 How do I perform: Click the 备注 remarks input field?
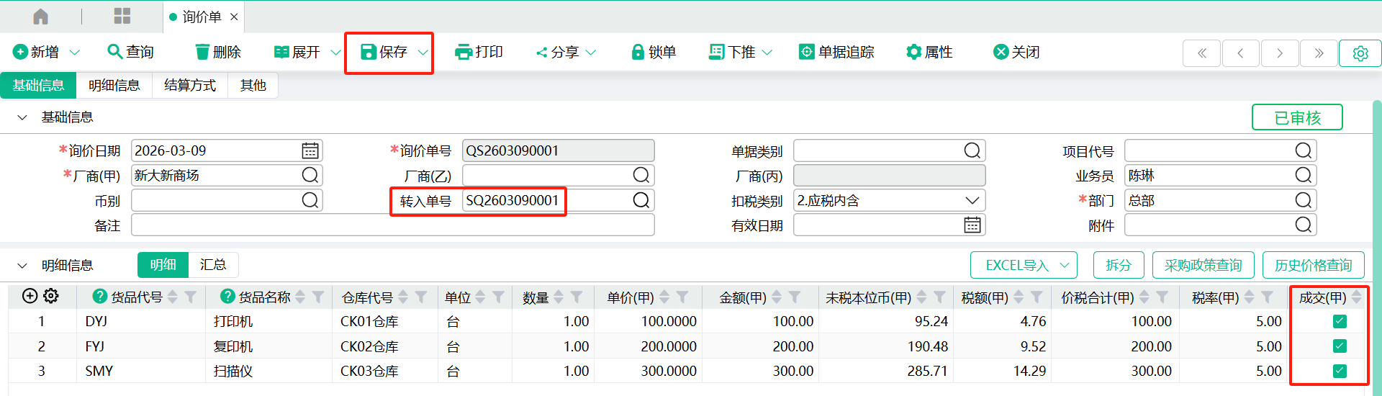(x=392, y=225)
